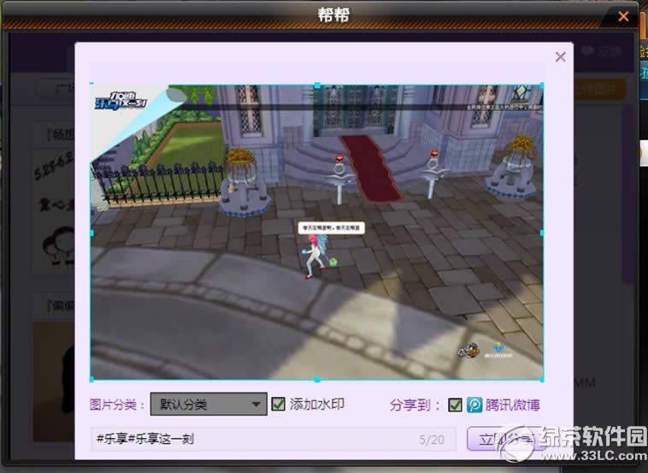Click the 分享到 label

pyautogui.click(x=415, y=405)
